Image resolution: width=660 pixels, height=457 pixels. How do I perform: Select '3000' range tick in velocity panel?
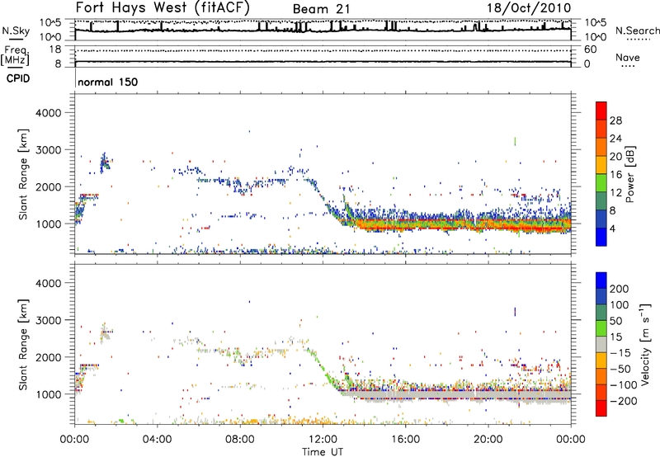click(49, 320)
